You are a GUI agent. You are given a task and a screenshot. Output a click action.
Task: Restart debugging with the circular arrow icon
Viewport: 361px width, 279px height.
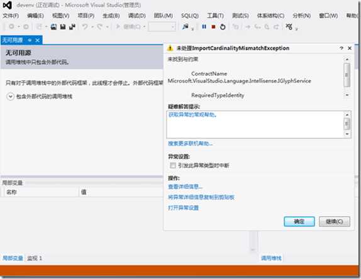click(x=223, y=26)
